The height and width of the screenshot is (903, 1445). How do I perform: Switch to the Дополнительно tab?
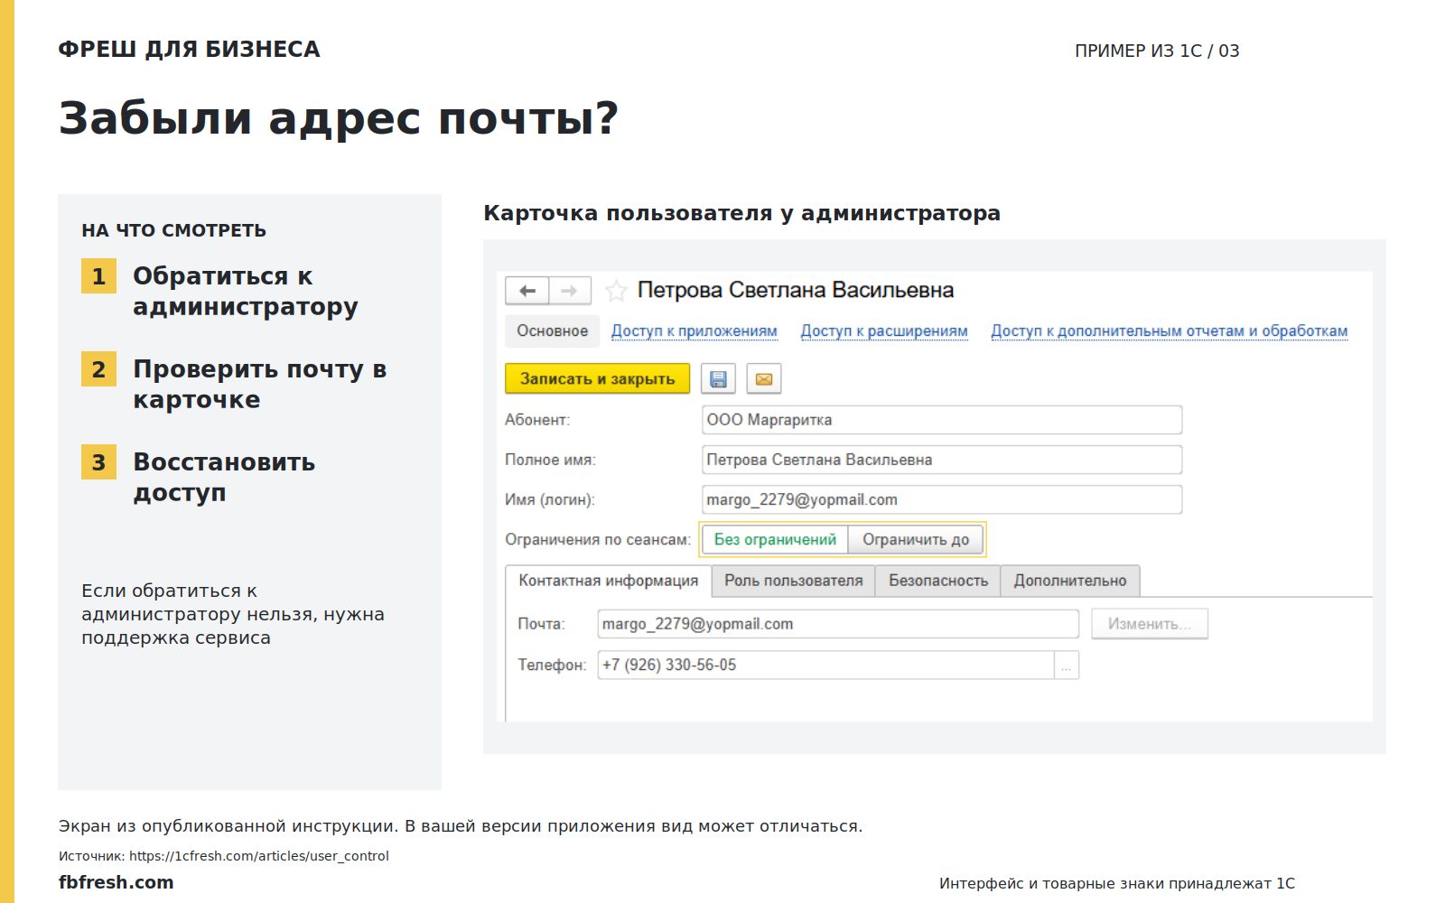(1070, 581)
